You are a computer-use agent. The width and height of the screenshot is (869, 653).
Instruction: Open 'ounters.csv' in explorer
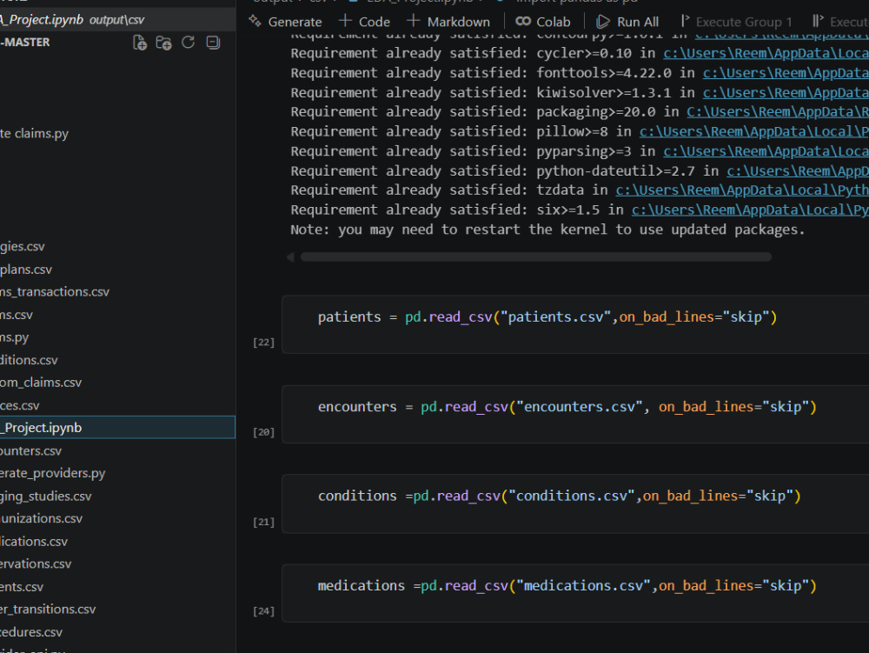click(31, 450)
